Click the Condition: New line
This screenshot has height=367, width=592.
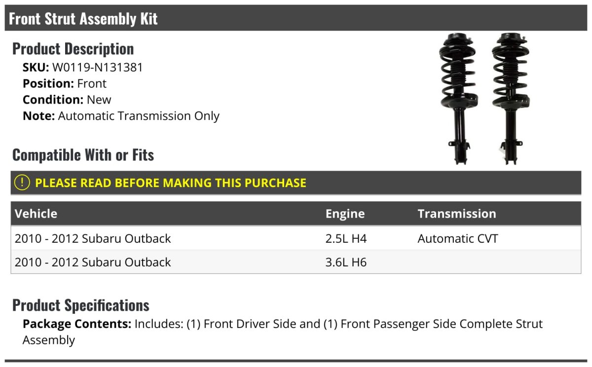click(67, 100)
